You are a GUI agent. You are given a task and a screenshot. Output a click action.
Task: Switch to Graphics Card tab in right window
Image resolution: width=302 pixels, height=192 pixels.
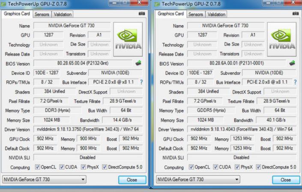(170, 14)
